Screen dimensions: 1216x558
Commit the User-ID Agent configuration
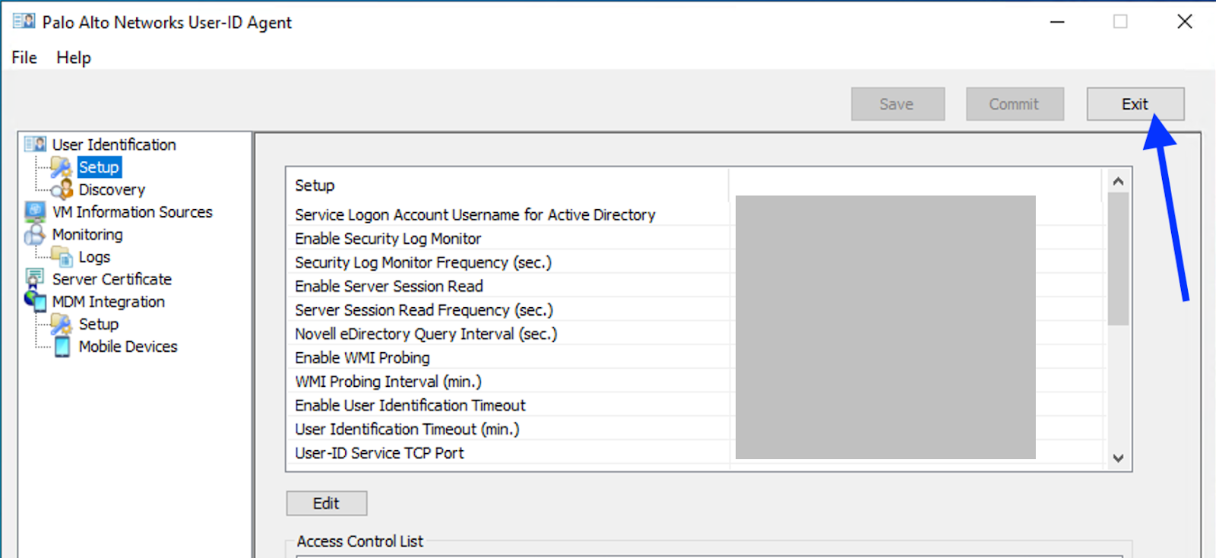point(1014,103)
